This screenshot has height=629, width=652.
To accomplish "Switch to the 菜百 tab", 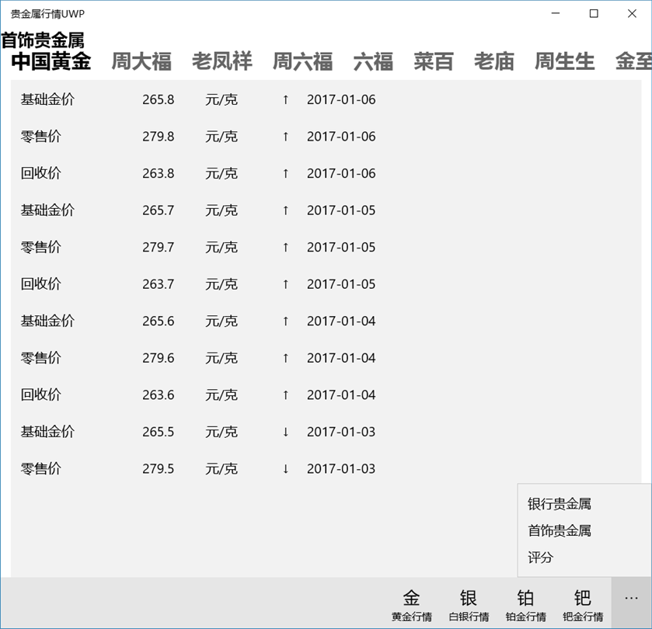I will [x=434, y=61].
